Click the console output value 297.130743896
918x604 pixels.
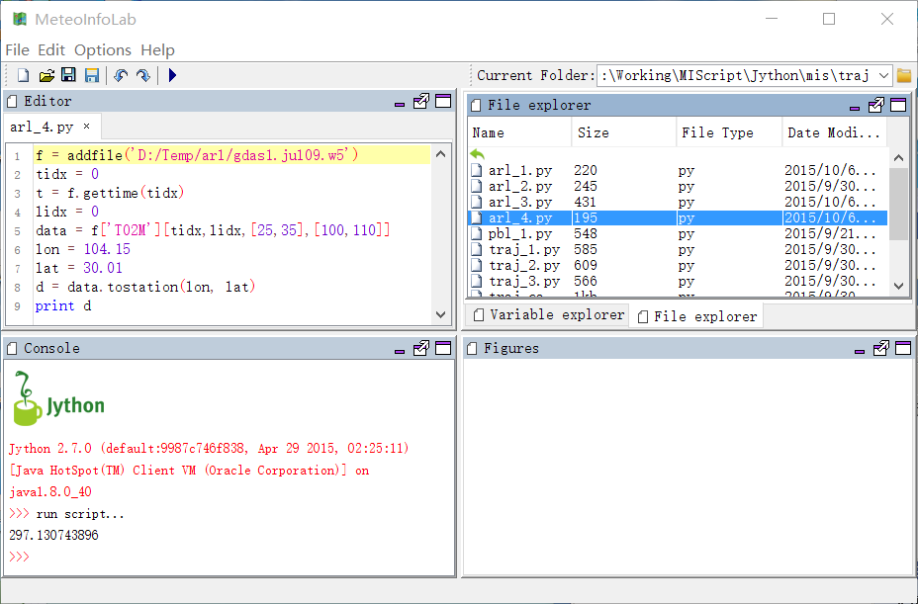[53, 535]
